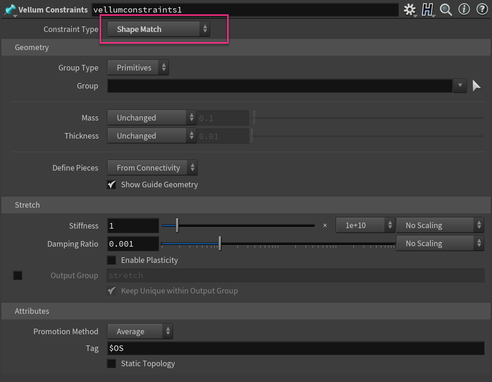Open Promotion Method Average dropdown
The image size is (492, 382).
[x=140, y=331]
